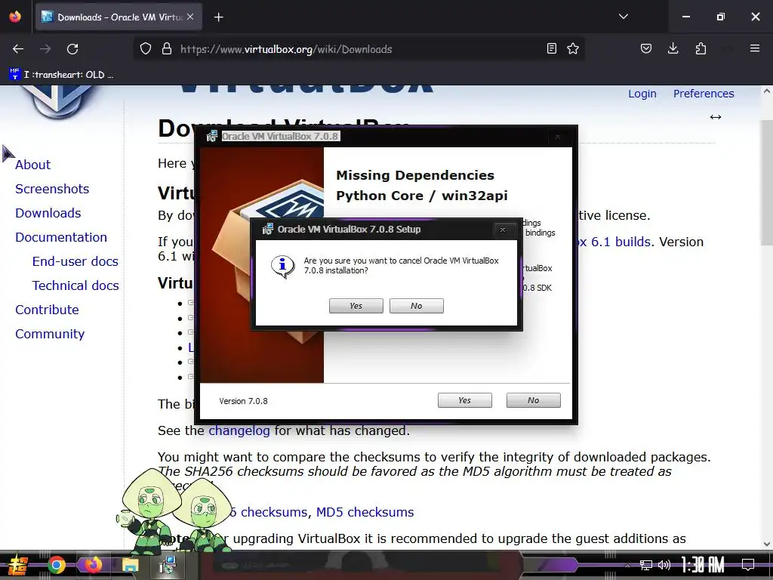
Task: Click No in the cancel confirmation dialog
Action: click(x=417, y=306)
